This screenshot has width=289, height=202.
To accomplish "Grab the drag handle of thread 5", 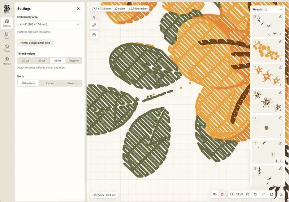I will click(255, 118).
